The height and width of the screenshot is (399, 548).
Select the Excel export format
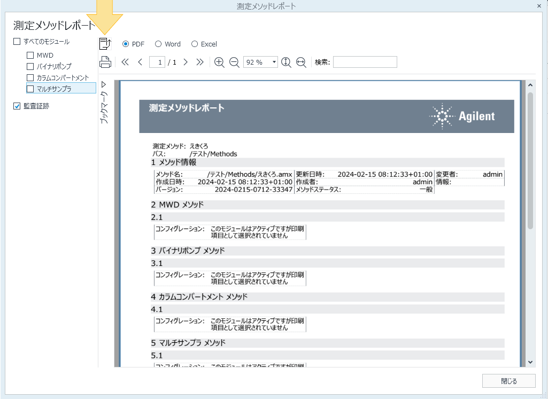[204, 44]
